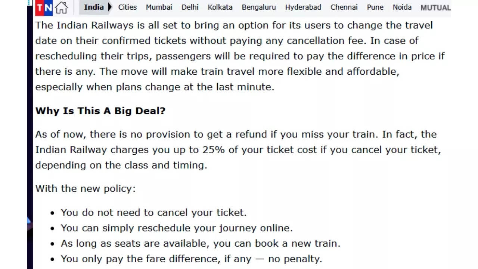Go to the homepage via house icon
This screenshot has width=478, height=269.
click(x=62, y=7)
